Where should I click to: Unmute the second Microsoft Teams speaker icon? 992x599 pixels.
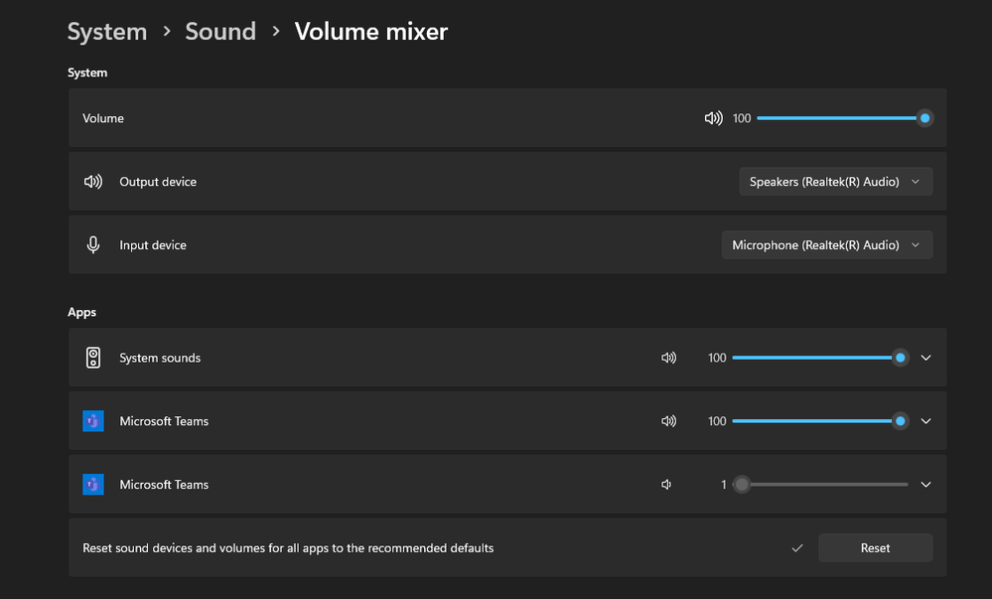tap(667, 485)
